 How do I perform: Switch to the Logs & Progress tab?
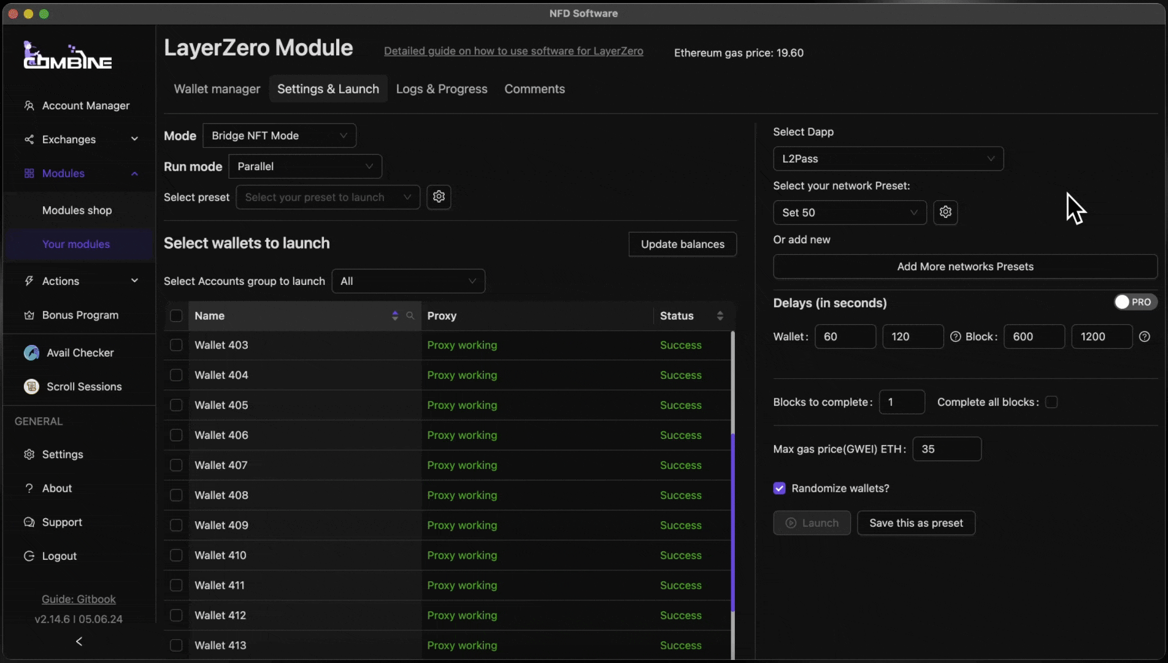[441, 89]
